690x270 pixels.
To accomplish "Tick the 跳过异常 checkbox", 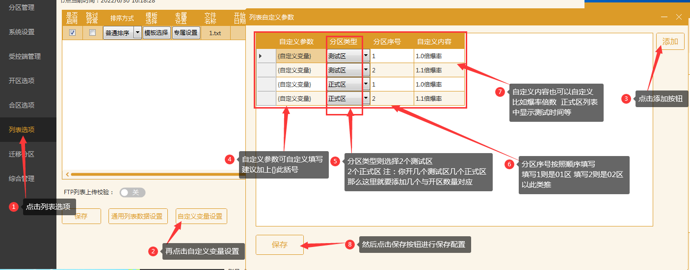I will point(92,33).
